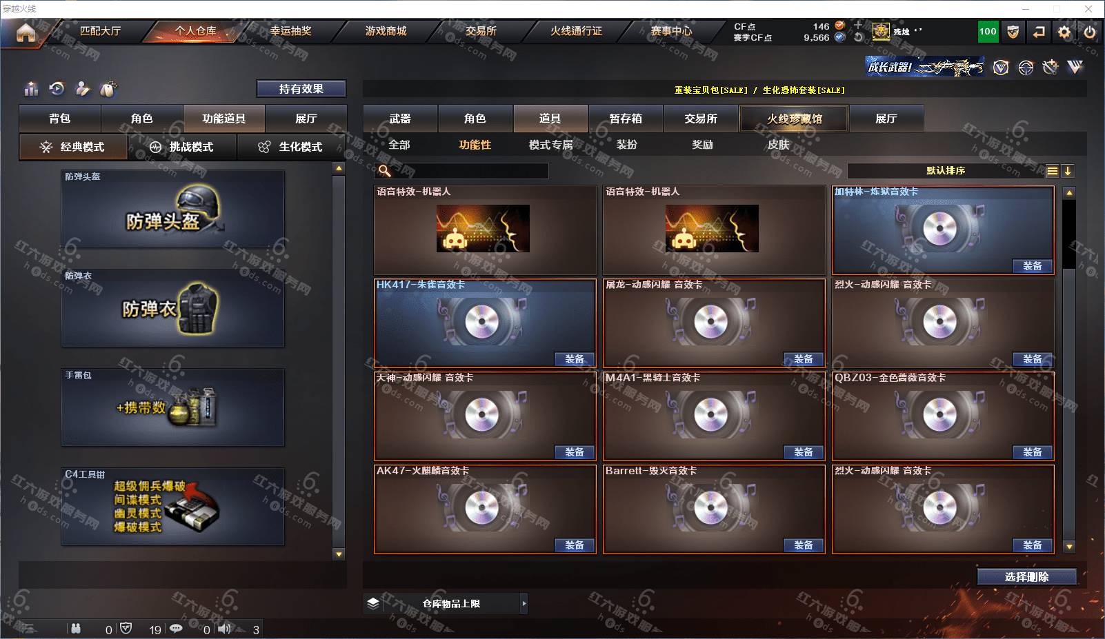Screen dimensions: 1105x639
Task: Expand the 仓库物品上限 arrow
Action: (524, 603)
